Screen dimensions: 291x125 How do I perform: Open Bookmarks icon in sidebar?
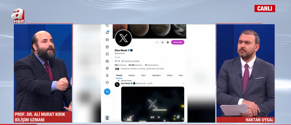coord(107,54)
